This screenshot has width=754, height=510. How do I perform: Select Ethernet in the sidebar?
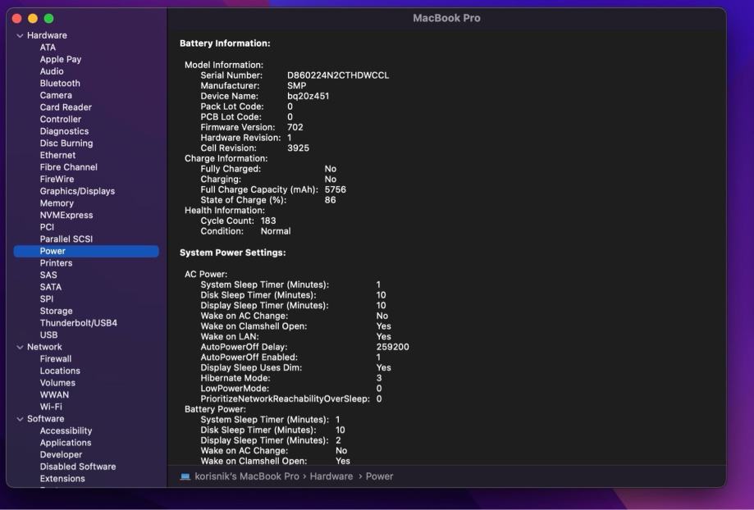[x=57, y=155]
